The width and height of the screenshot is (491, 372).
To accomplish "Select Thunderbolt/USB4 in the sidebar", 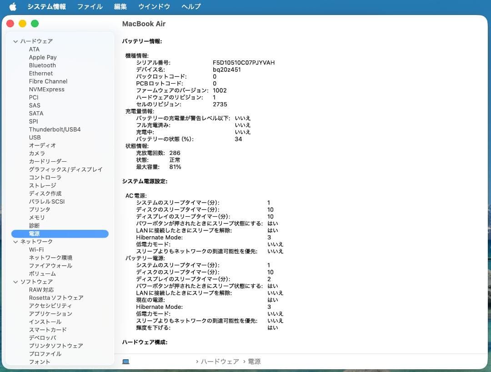I will pos(55,129).
